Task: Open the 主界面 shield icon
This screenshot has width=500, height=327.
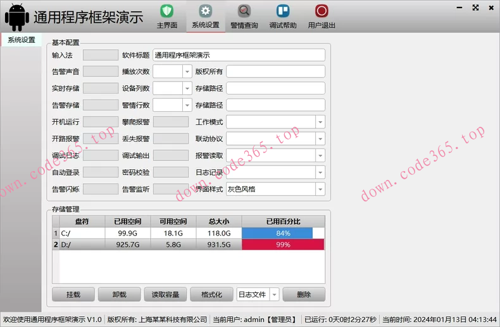Action: pos(167,11)
